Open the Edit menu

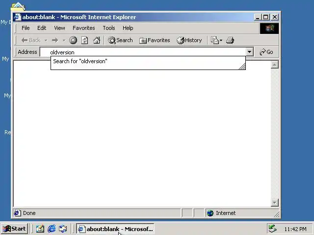42,28
